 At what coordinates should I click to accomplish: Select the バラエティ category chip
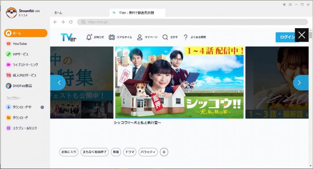[148, 152]
